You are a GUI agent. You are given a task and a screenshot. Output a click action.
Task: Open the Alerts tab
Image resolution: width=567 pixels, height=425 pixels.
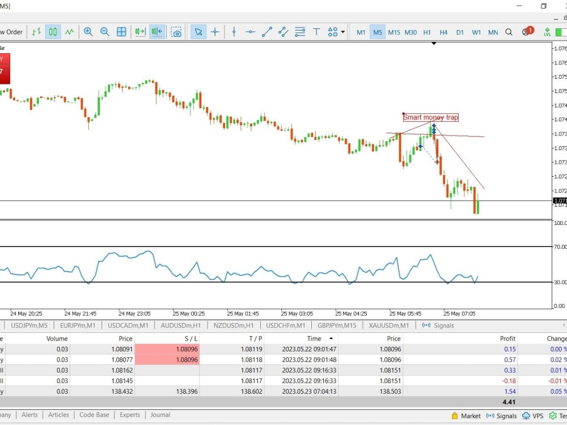tap(29, 415)
